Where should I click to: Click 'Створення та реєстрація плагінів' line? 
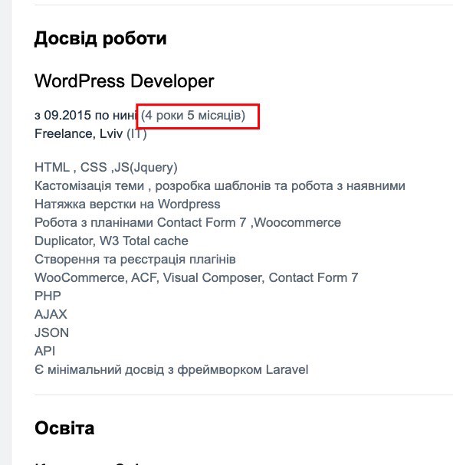[x=135, y=260]
